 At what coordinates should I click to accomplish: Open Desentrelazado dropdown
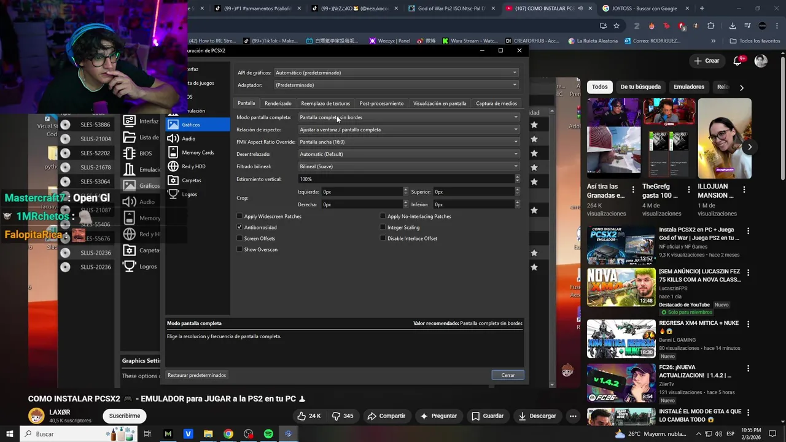(409, 154)
